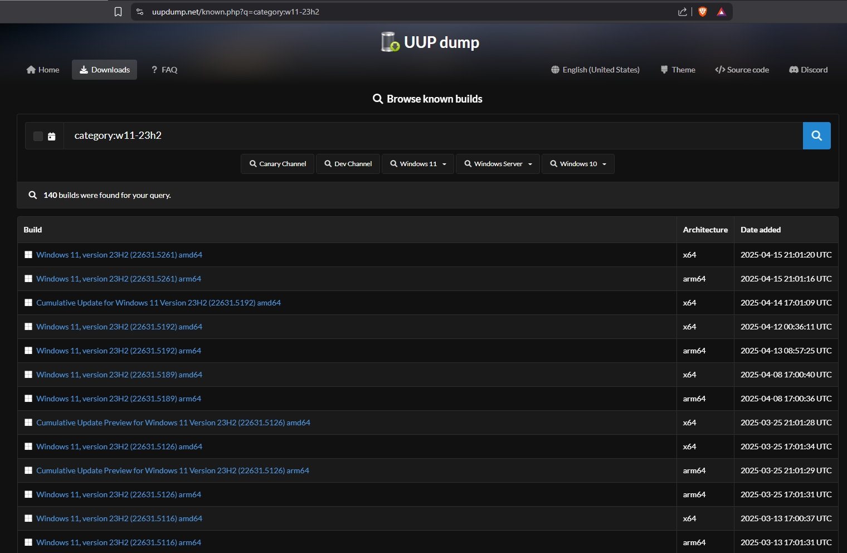Viewport: 847px width, 553px height.
Task: Click the calendar icon next to the checkbox
Action: coord(52,136)
